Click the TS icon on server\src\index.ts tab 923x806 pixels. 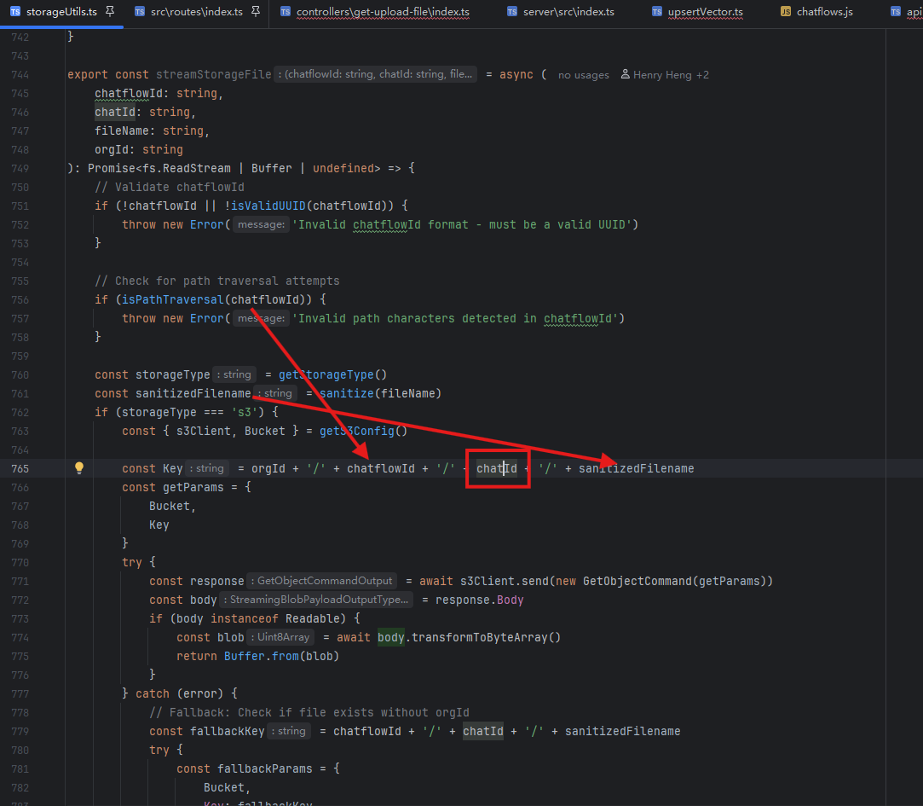(x=511, y=12)
